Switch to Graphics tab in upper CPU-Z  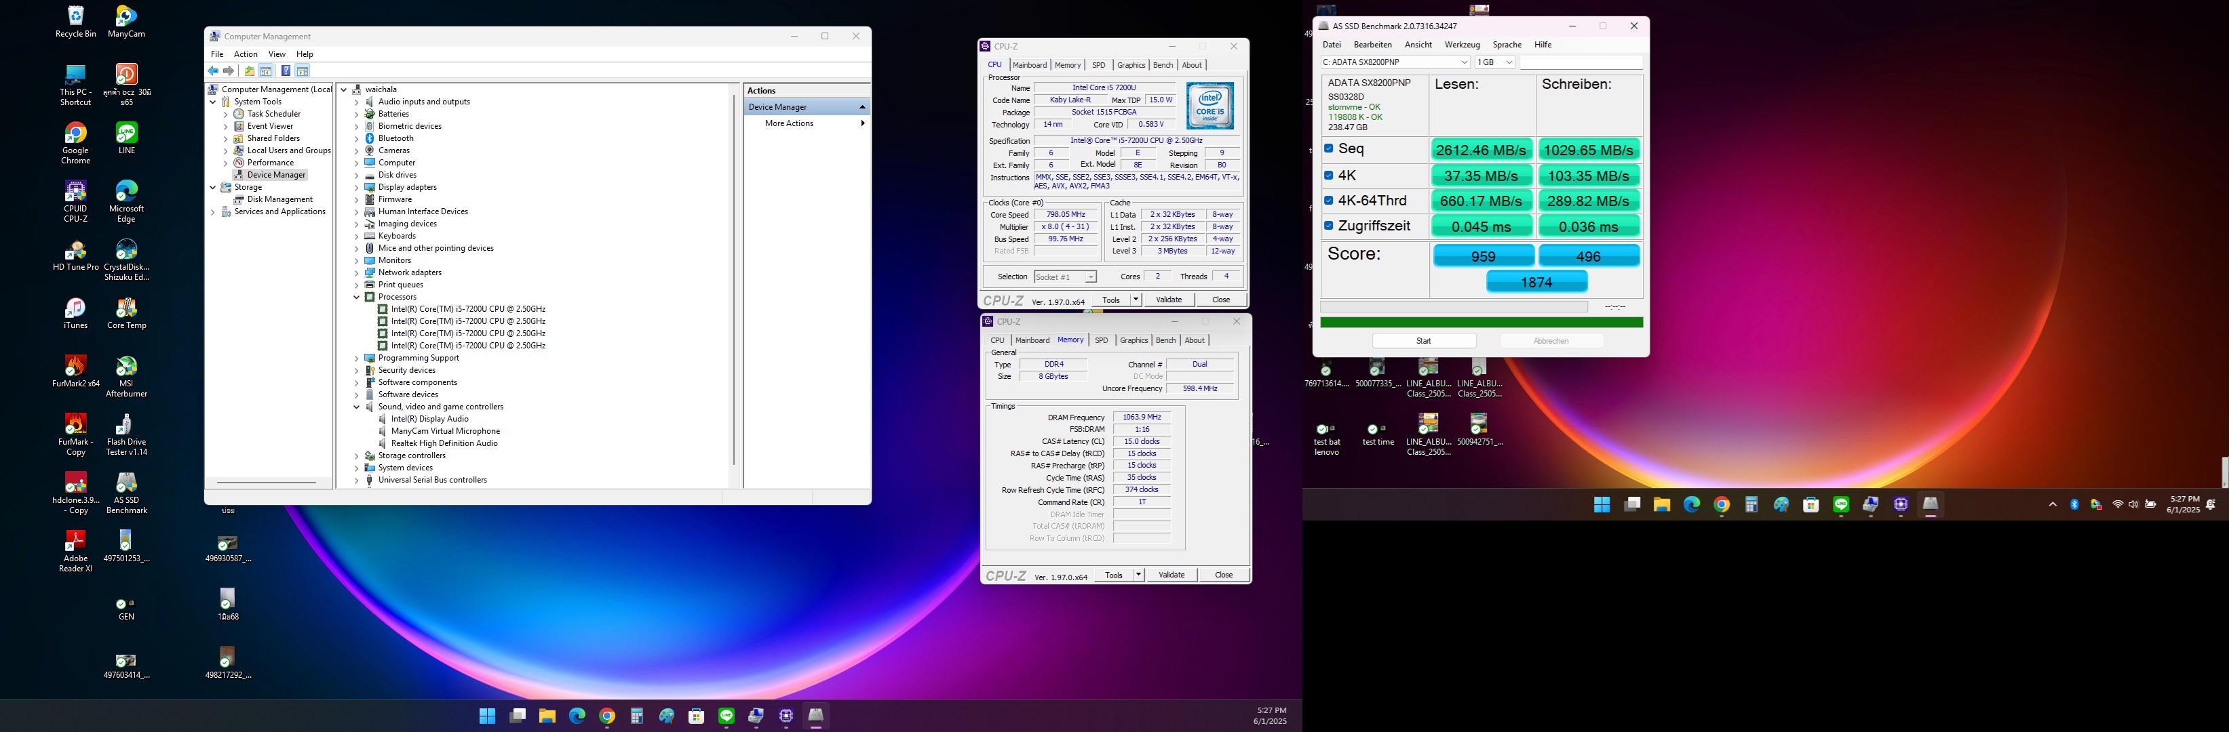(x=1131, y=65)
